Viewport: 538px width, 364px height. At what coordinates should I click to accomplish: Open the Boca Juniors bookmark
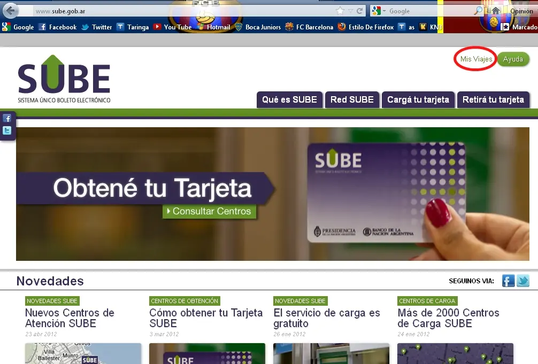[x=258, y=27]
